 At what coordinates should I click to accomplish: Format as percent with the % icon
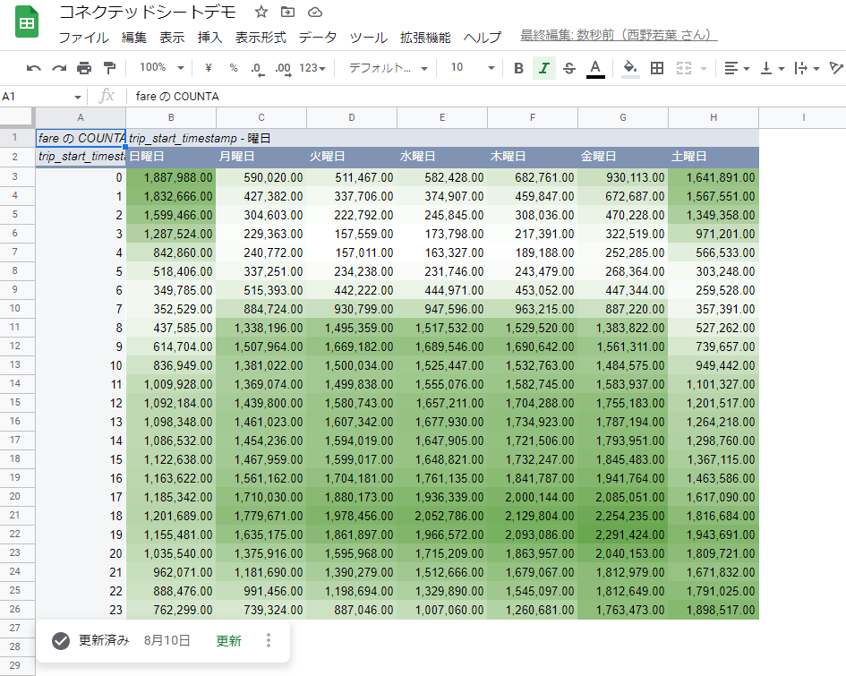click(234, 68)
